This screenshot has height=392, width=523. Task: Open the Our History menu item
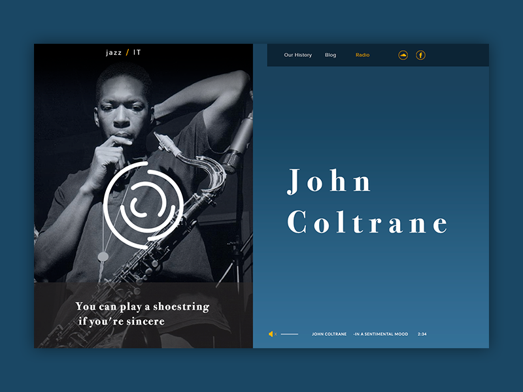click(x=298, y=55)
